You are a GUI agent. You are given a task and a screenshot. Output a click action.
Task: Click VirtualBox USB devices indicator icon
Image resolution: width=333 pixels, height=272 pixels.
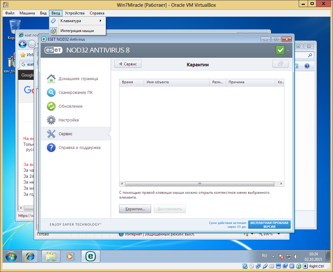tap(265, 266)
